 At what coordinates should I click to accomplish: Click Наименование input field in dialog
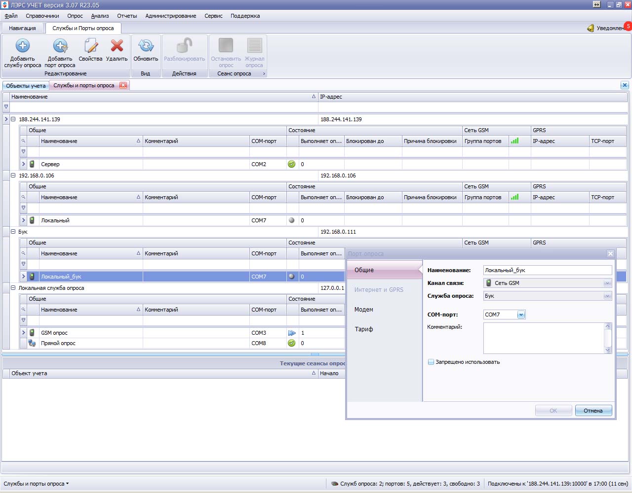coord(548,270)
